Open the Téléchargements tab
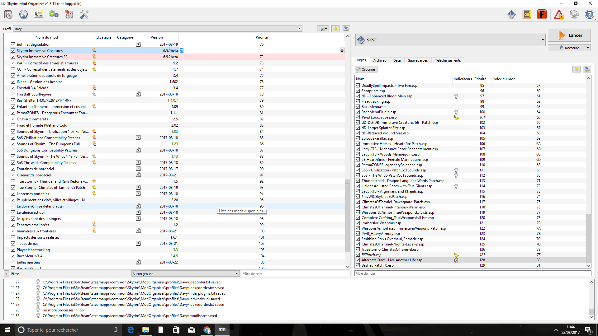The image size is (598, 336). pyautogui.click(x=448, y=60)
